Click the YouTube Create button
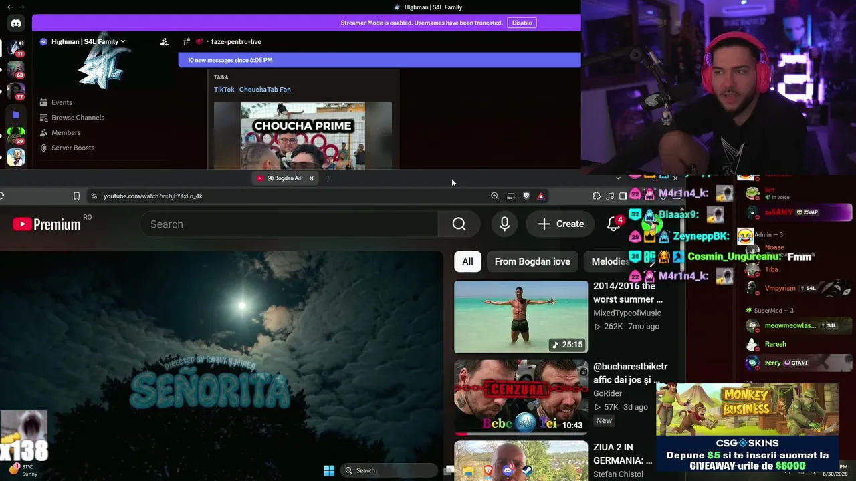 pos(561,224)
